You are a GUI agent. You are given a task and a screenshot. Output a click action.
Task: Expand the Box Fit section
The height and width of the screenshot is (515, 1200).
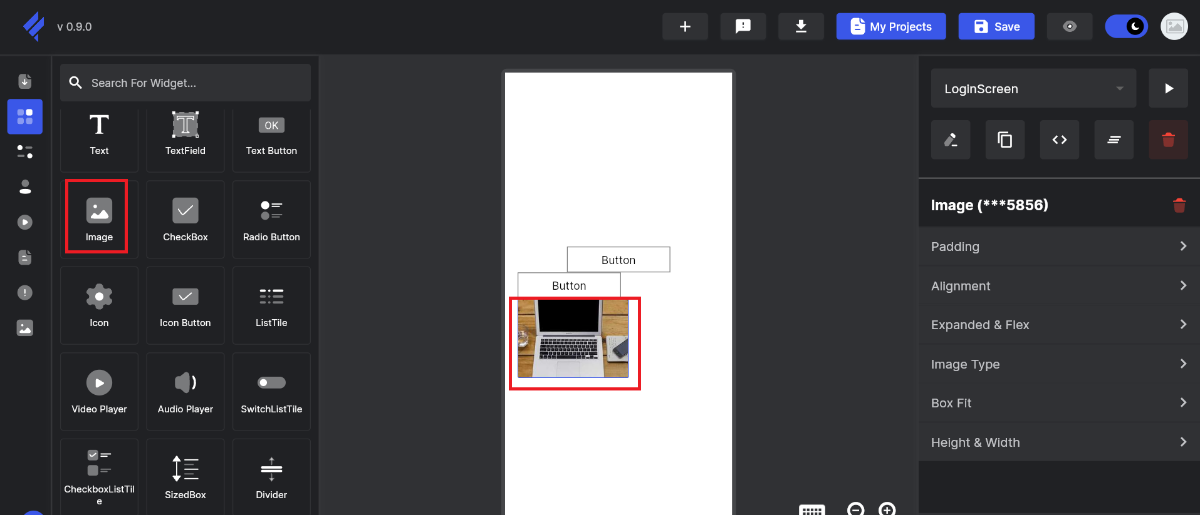[1058, 403]
